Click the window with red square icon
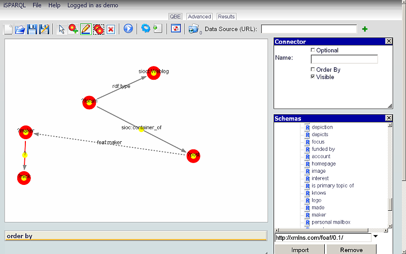 pos(176,28)
